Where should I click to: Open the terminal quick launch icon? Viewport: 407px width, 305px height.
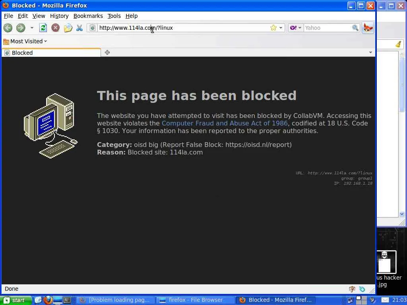pos(67,300)
